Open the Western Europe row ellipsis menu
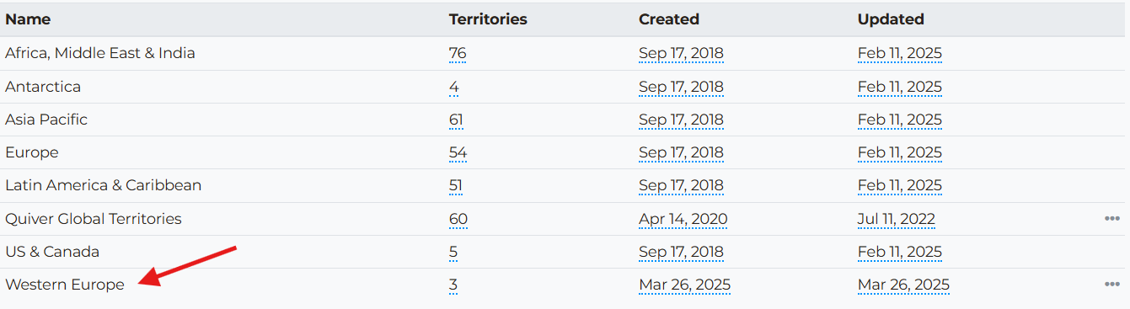Image resolution: width=1130 pixels, height=309 pixels. [x=1111, y=285]
